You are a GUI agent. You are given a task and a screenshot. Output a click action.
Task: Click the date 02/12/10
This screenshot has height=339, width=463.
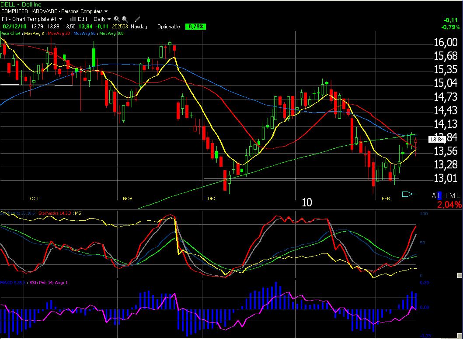[x=14, y=27]
